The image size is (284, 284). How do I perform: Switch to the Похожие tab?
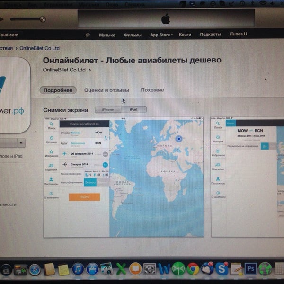click(x=152, y=90)
